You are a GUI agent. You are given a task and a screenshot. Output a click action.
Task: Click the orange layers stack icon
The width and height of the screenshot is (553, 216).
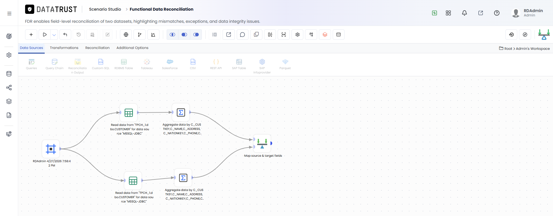[325, 35]
